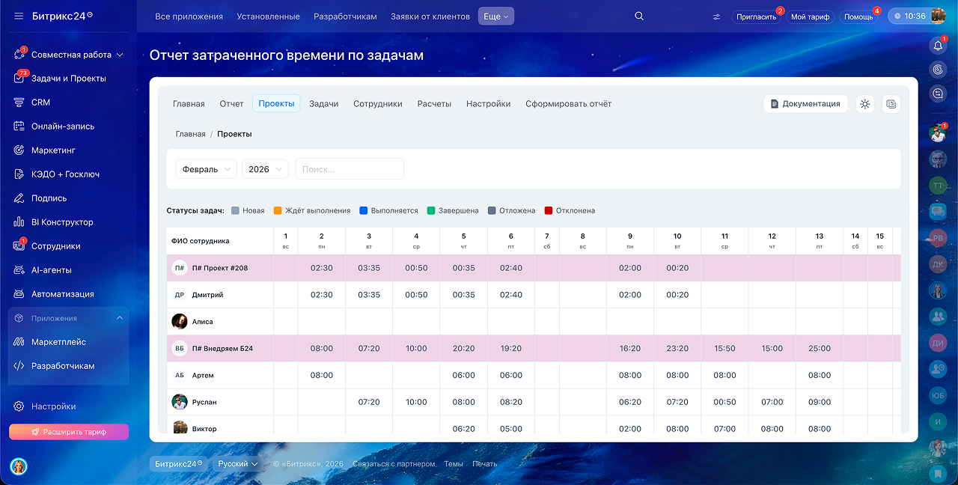The width and height of the screenshot is (958, 485).
Task: Open the bookmark icon at bottom right
Action: tap(938, 473)
